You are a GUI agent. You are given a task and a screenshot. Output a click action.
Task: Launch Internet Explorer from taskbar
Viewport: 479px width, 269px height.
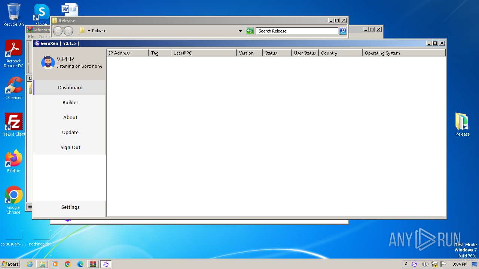tap(30, 264)
